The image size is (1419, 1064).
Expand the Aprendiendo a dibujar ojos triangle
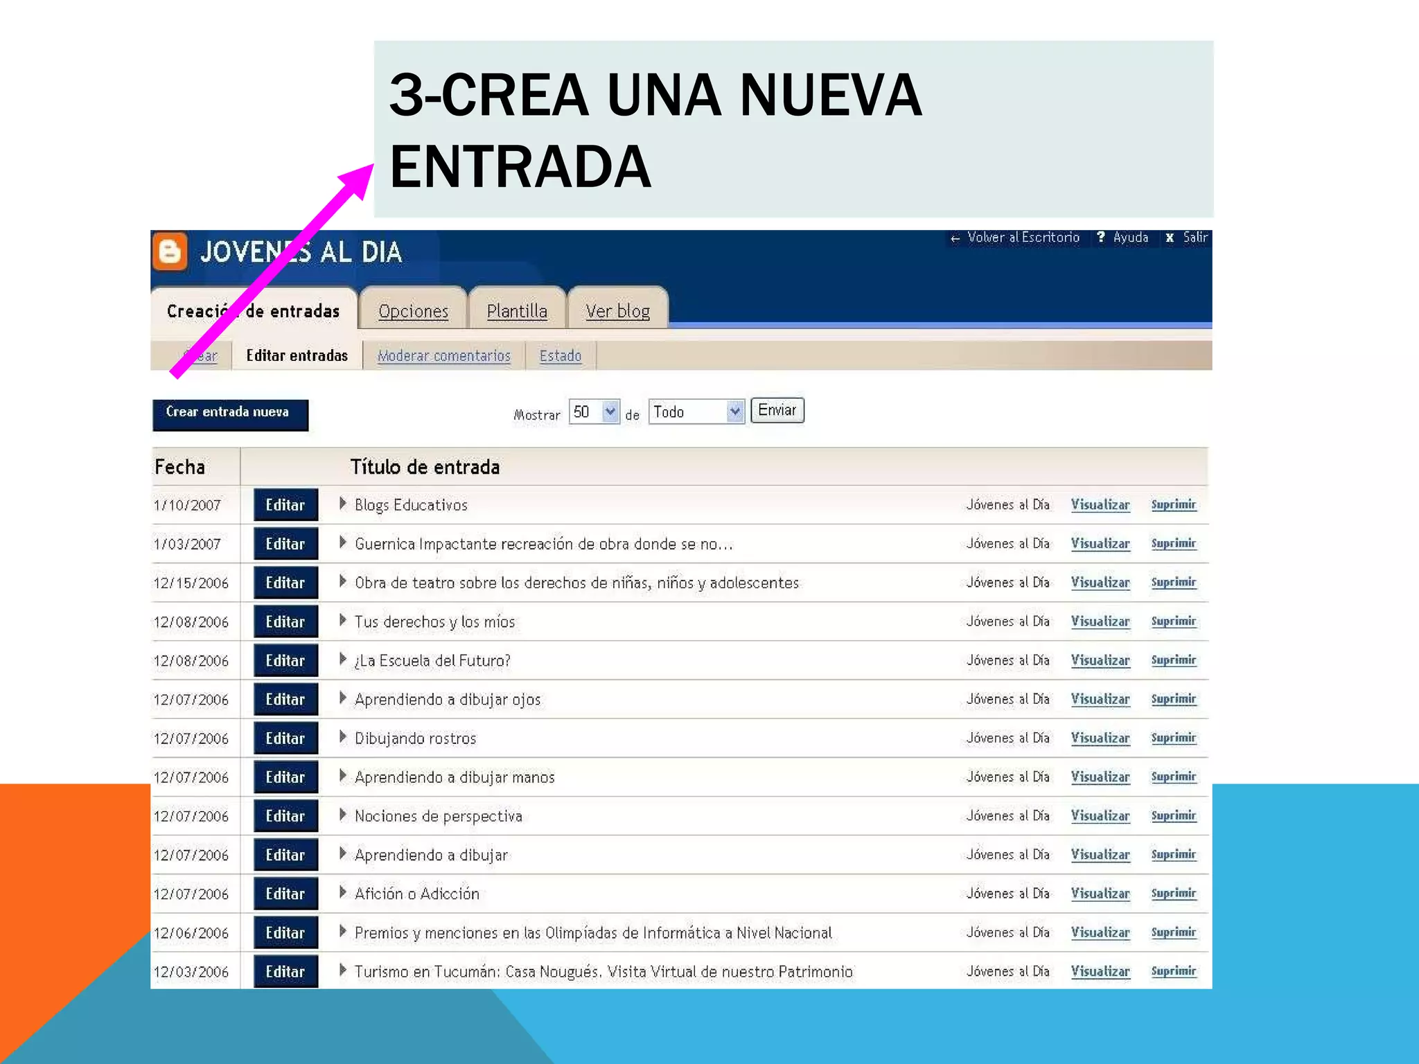(342, 698)
